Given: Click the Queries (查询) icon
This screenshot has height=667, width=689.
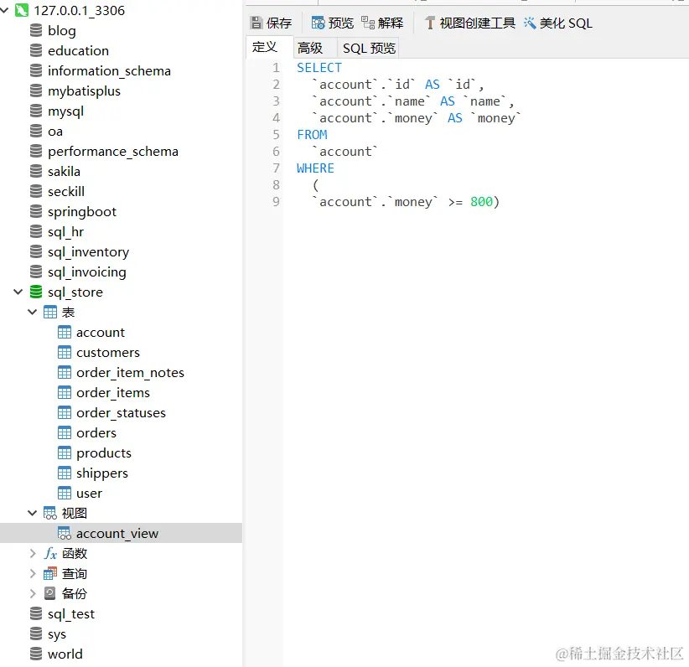Looking at the screenshot, I should [x=50, y=573].
